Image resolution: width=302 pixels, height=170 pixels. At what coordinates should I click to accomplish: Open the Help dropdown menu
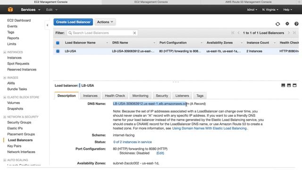tap(287, 9)
